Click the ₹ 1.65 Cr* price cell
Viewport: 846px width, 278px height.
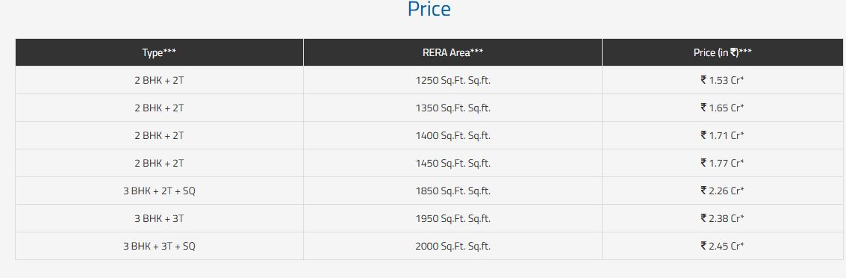point(723,108)
